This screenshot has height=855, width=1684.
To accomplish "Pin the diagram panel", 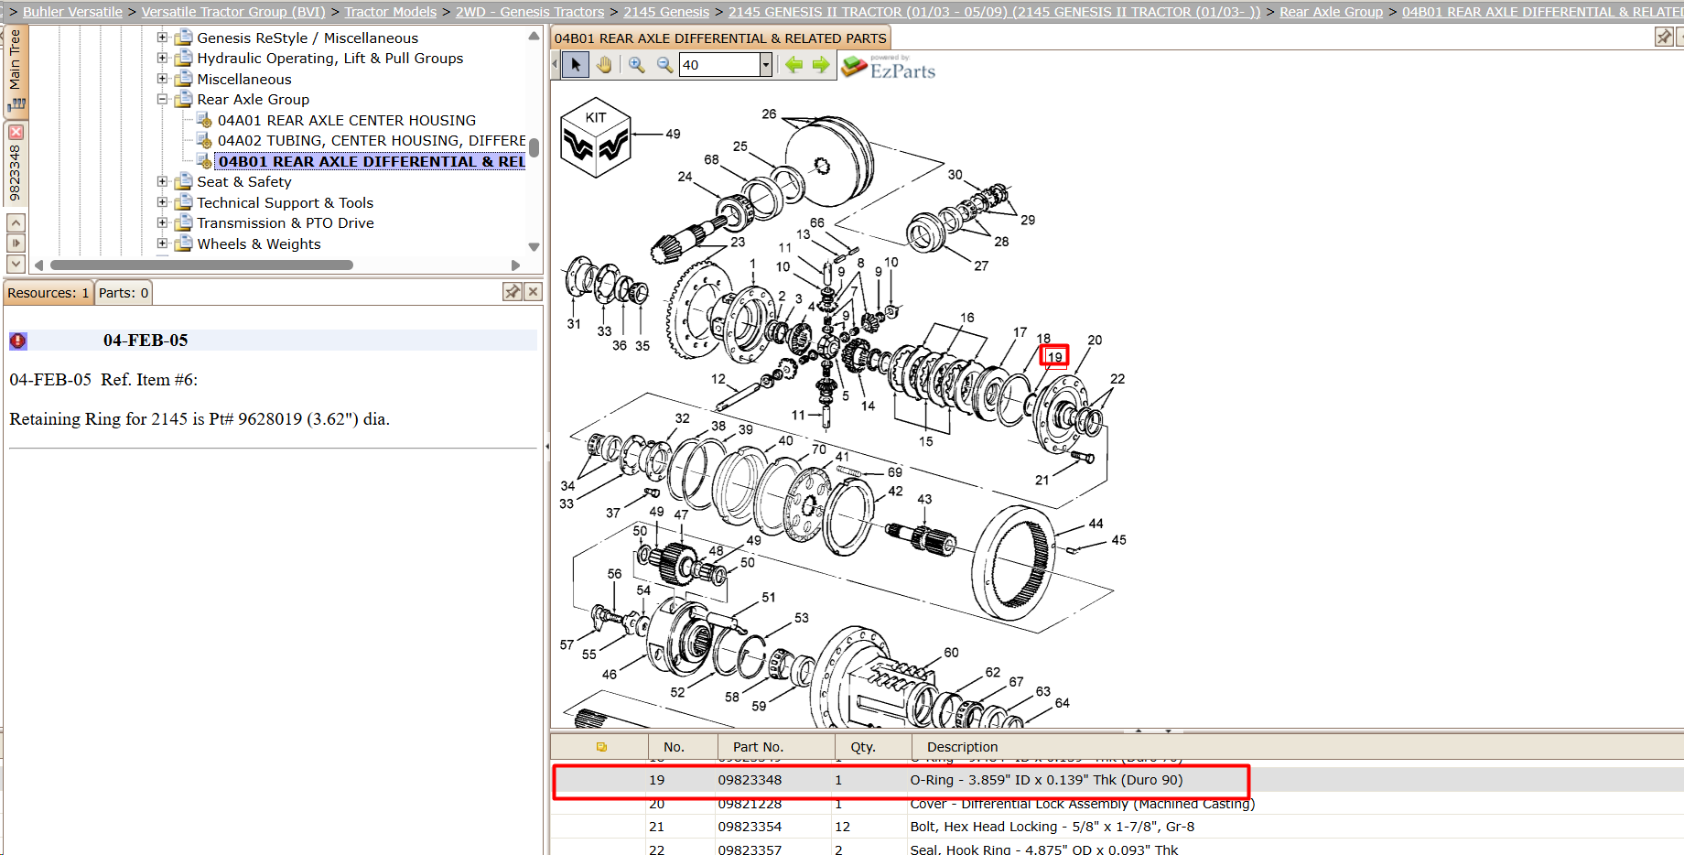I will (x=1664, y=37).
